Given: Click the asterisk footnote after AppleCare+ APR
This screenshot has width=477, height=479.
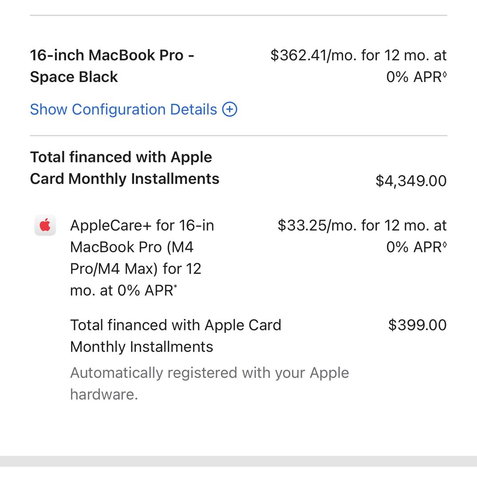Looking at the screenshot, I should tap(176, 287).
